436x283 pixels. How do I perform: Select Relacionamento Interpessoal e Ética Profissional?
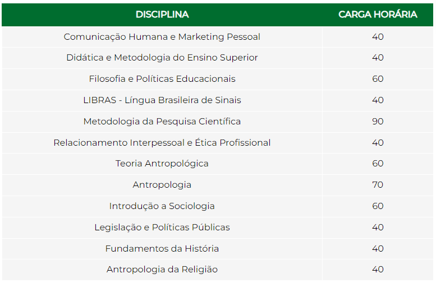162,143
